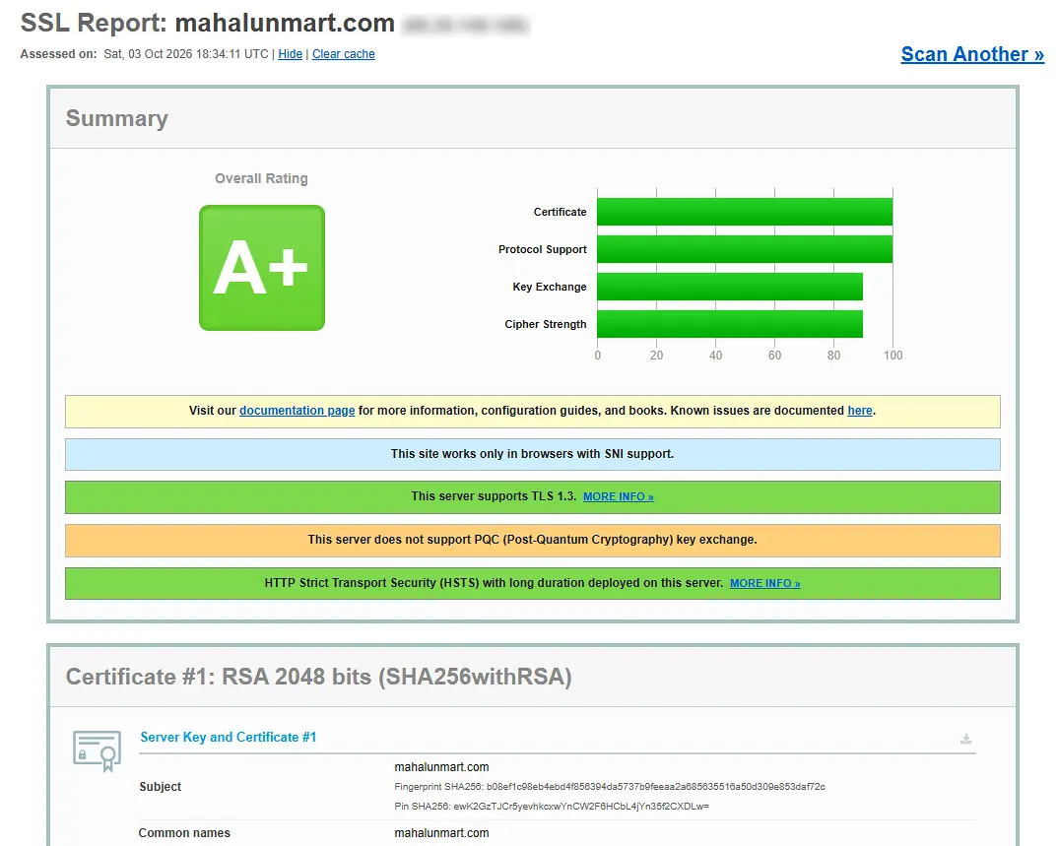This screenshot has height=846, width=1058.
Task: Open MORE INFO link for HSTS
Action: tap(765, 584)
